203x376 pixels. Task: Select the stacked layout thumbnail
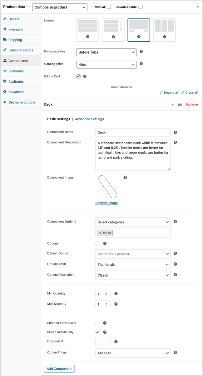pyautogui.click(x=88, y=30)
